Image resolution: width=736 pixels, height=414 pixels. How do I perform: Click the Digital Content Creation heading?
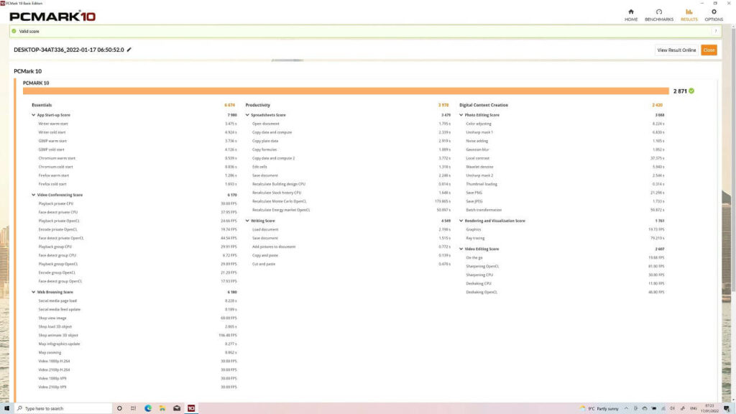click(x=484, y=105)
